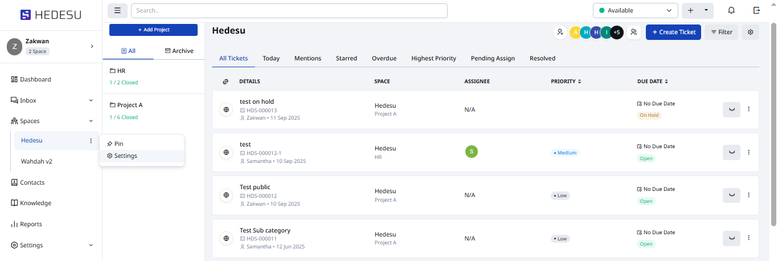Image resolution: width=778 pixels, height=261 pixels.
Task: Toggle the hamburger sidebar menu
Action: pos(117,10)
